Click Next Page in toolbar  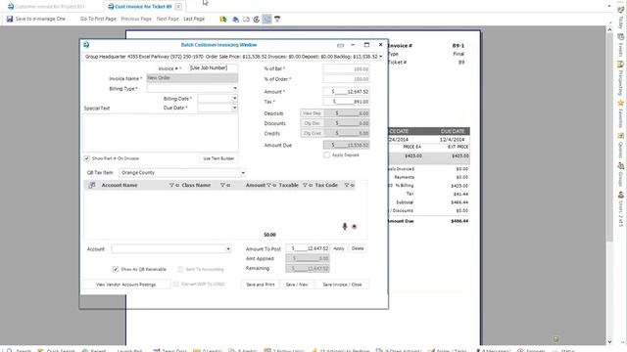pos(168,19)
